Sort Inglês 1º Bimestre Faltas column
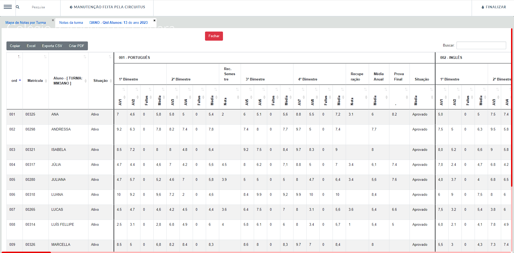Screen dimensions: 514x253 coord(468,97)
